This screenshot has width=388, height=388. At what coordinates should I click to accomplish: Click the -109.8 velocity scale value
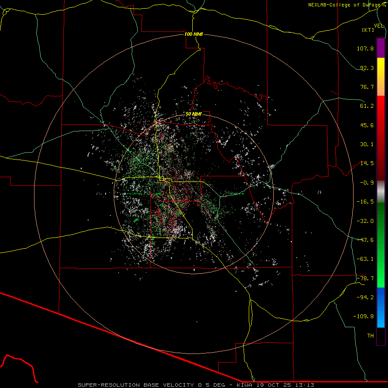pyautogui.click(x=363, y=316)
